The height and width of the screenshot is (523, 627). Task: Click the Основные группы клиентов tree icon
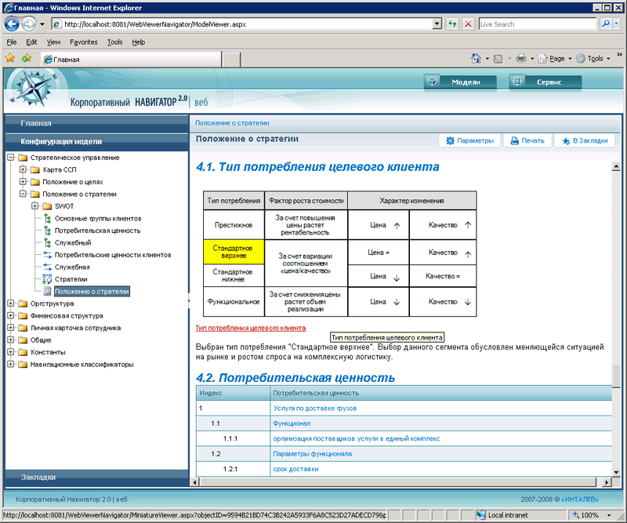[x=47, y=219]
